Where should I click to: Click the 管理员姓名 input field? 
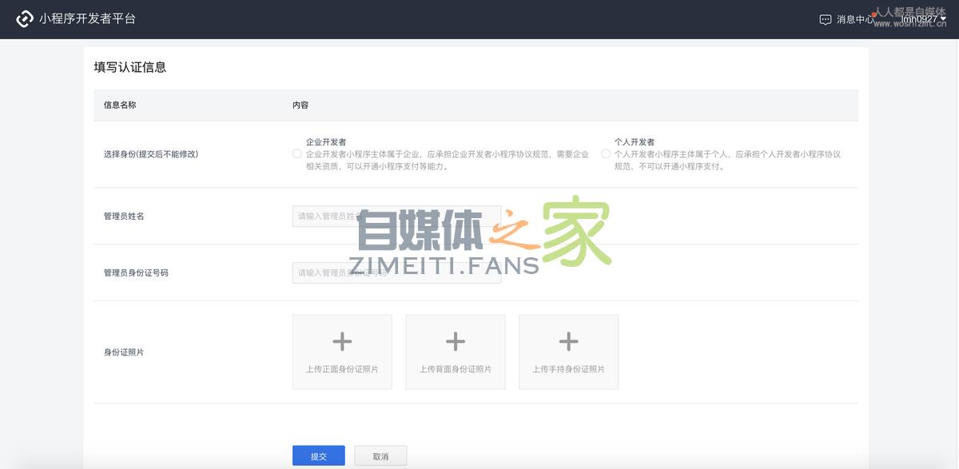click(396, 216)
